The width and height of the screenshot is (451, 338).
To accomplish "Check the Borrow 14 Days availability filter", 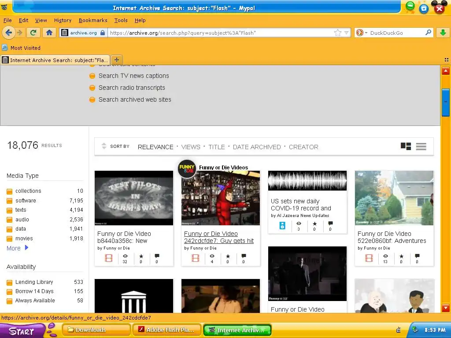I will (10, 291).
